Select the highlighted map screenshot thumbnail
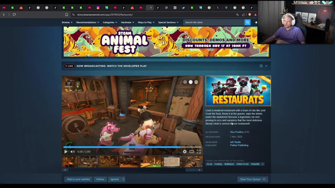This screenshot has width=335, height=188. (172, 162)
